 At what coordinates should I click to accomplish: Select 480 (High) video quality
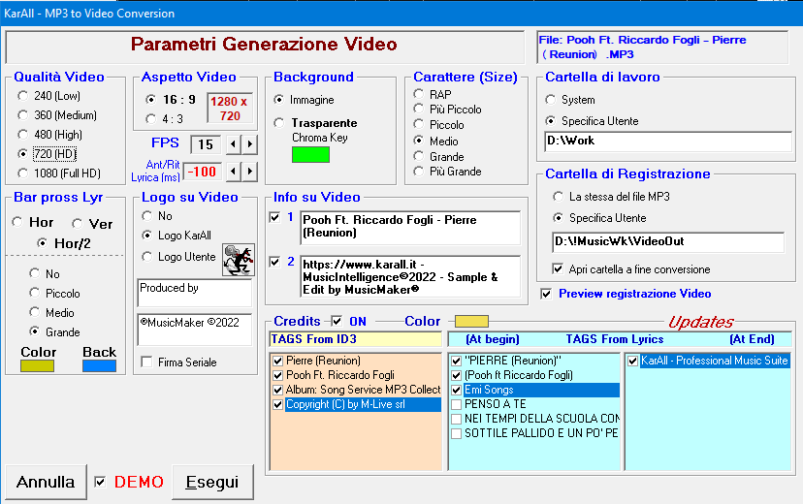22,135
